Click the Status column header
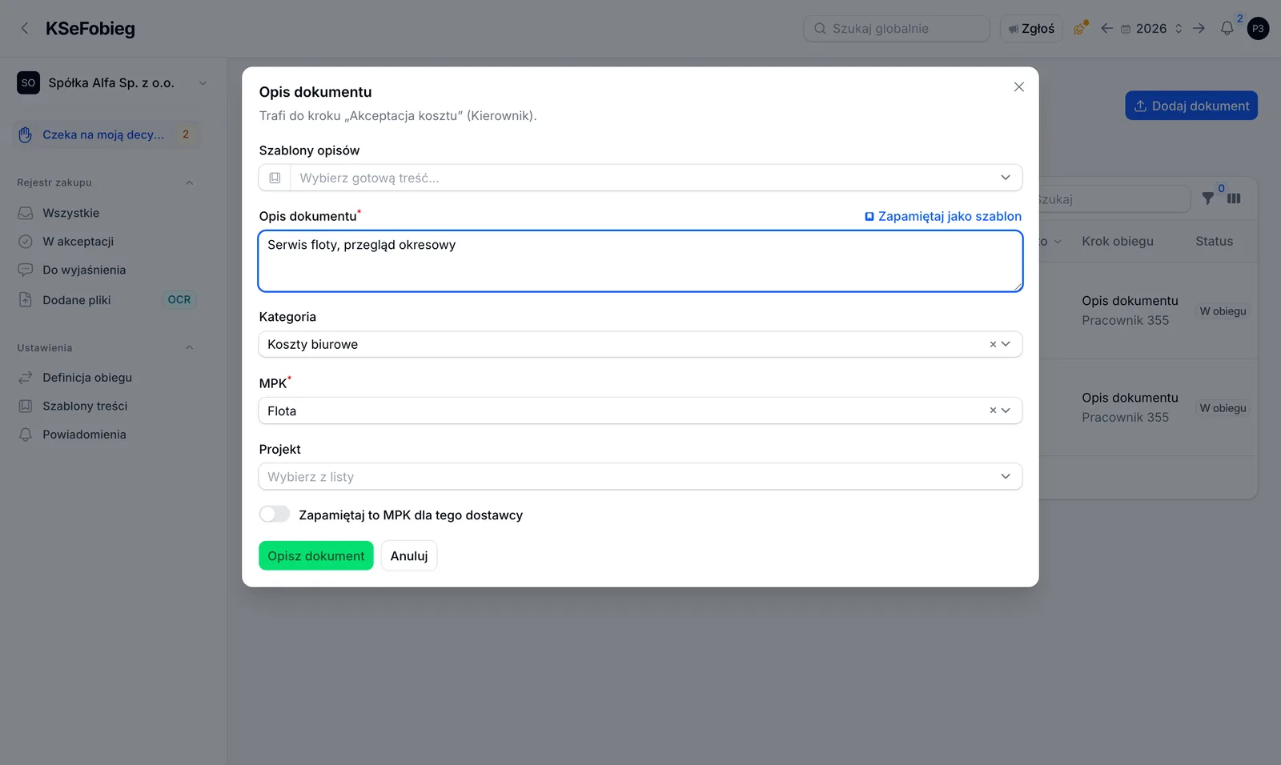The height and width of the screenshot is (765, 1281). coord(1214,241)
